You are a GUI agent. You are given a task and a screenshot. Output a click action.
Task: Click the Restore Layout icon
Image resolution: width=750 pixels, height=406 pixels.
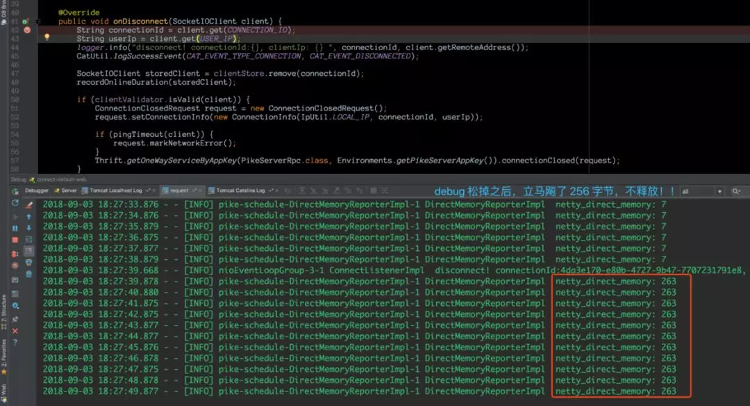click(x=15, y=293)
